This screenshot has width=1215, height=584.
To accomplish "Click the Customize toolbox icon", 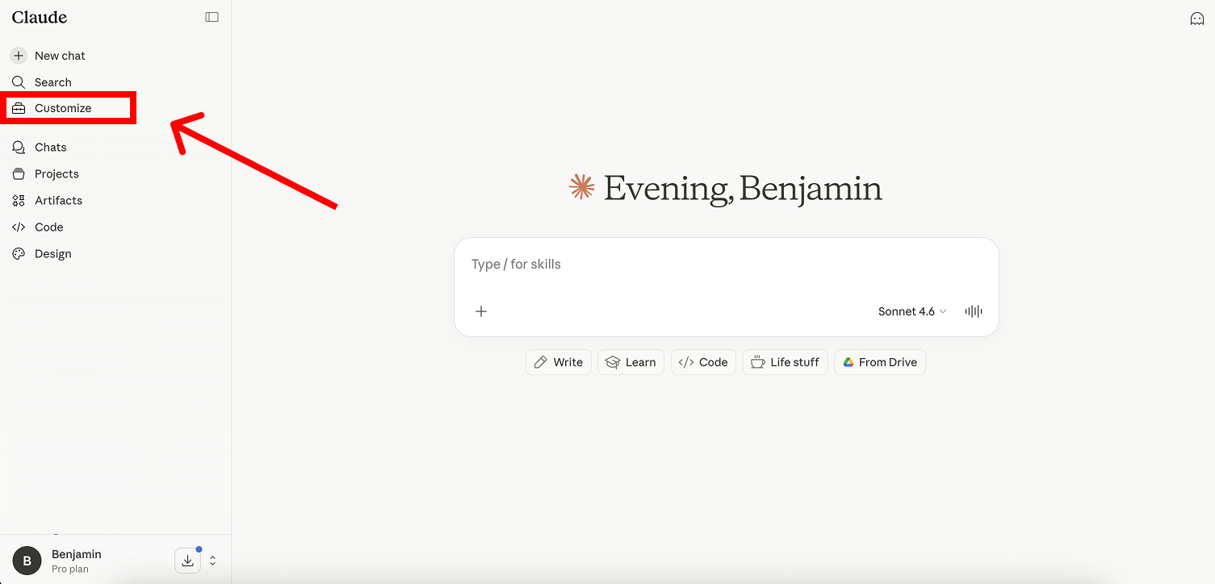I will pyautogui.click(x=19, y=108).
